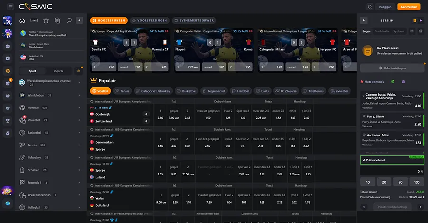The width and height of the screenshot is (428, 223).
Task: Open Odds-instellingen button
Action: [x=392, y=68]
